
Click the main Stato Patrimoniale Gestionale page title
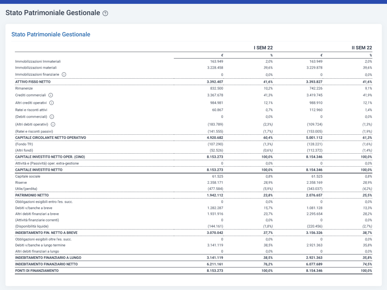click(53, 13)
